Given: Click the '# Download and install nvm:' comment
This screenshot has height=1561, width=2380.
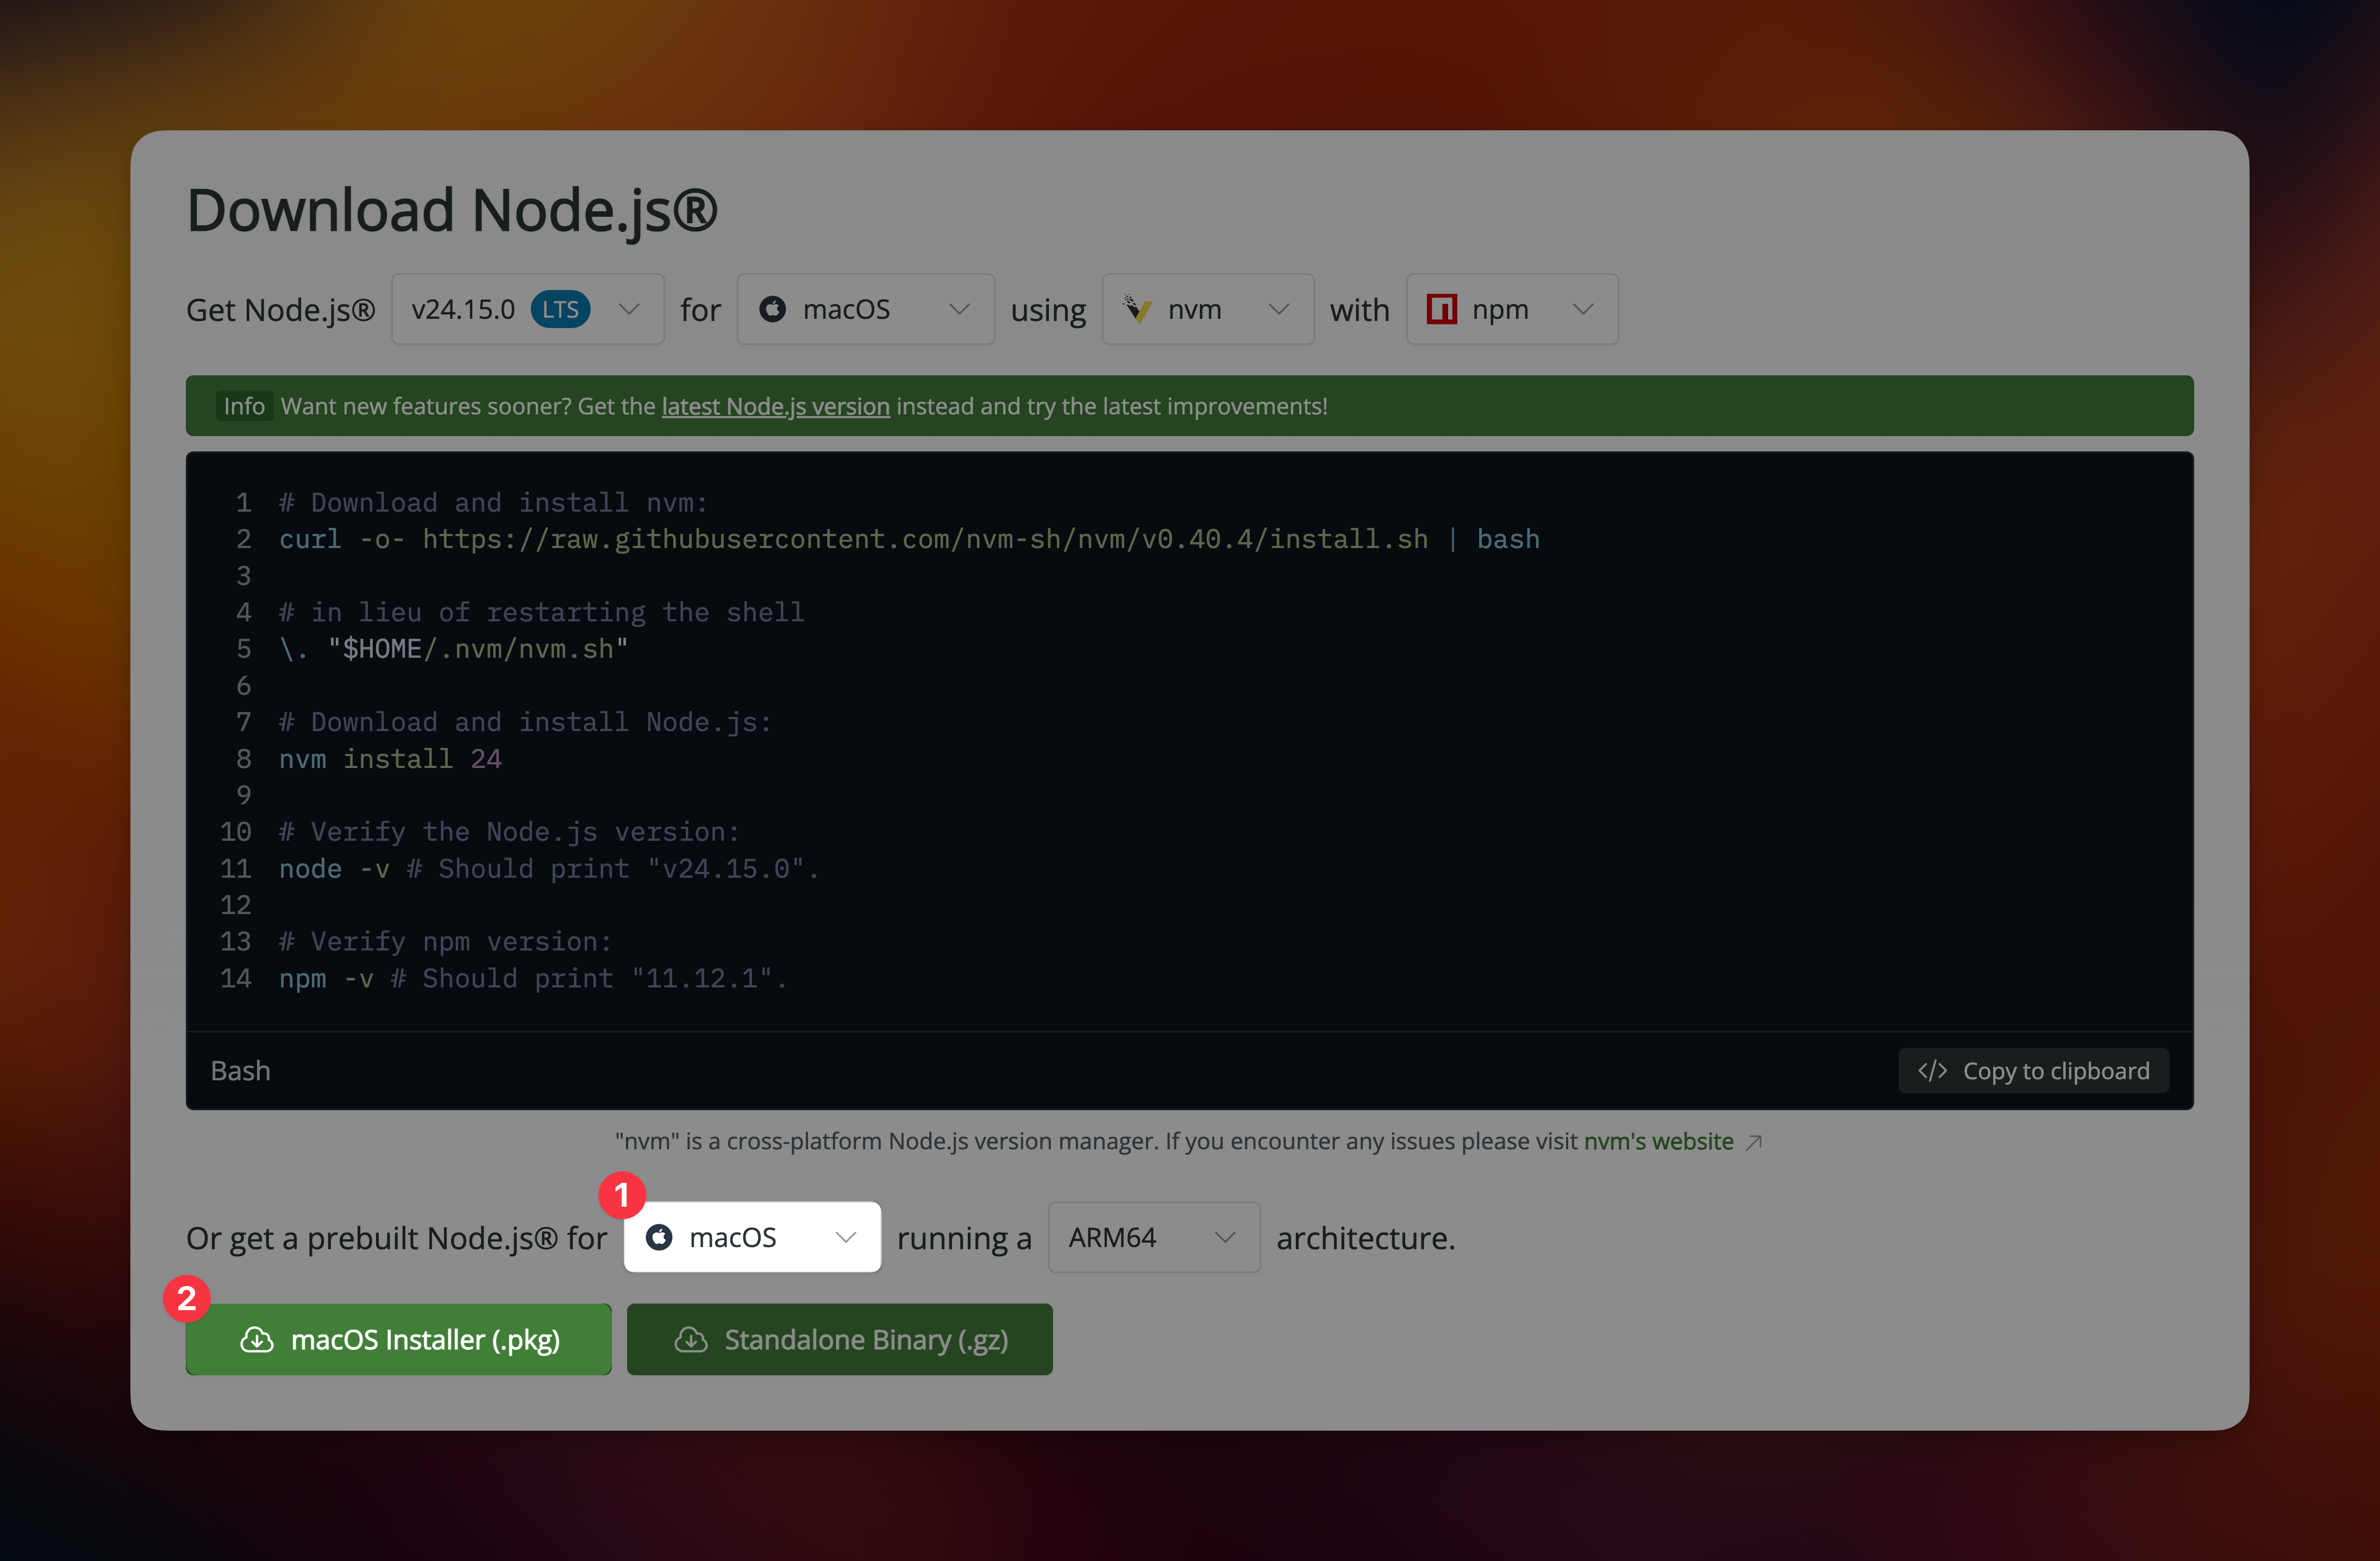Looking at the screenshot, I should [x=493, y=502].
